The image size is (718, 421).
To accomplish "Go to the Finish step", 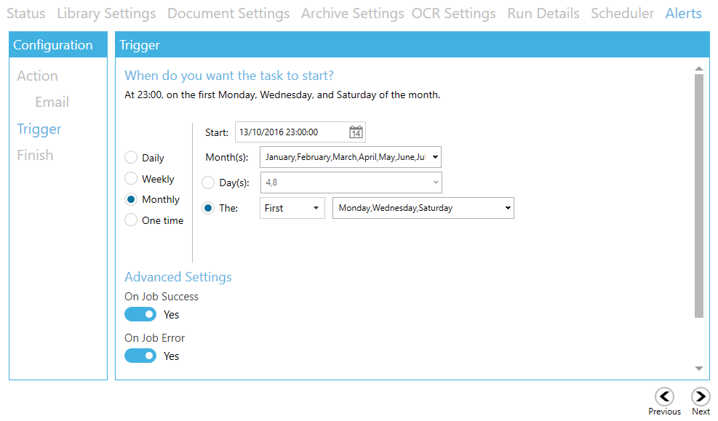I will tap(36, 155).
